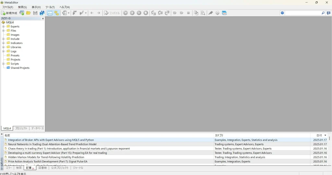Expand the Scripts folder node
The image size is (332, 175).
pyautogui.click(x=3, y=64)
